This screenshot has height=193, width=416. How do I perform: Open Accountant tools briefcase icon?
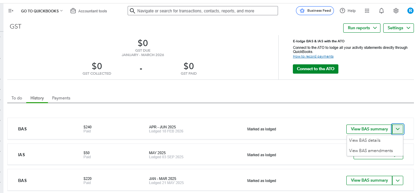coord(73,11)
